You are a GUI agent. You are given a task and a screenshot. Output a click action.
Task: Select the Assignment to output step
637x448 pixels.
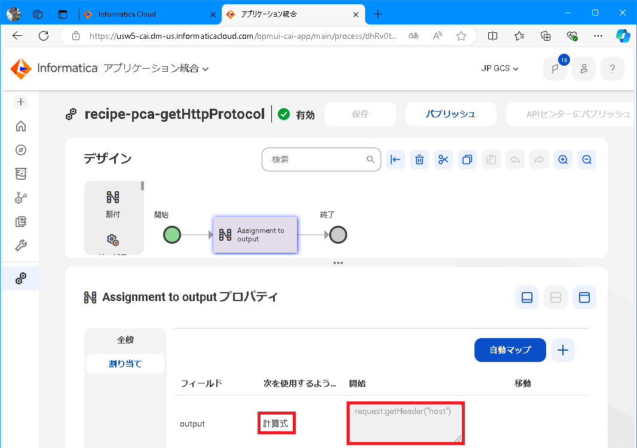pos(255,235)
